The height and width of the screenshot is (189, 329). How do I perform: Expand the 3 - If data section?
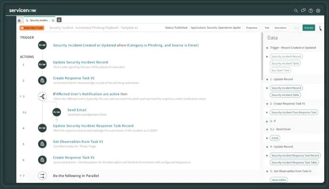point(267,121)
